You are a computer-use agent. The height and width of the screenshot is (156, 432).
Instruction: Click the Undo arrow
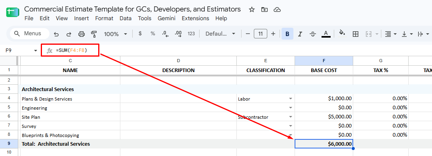(x=56, y=34)
